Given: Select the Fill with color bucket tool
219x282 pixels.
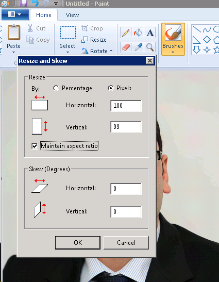Looking at the screenshot, I should (x=138, y=33).
